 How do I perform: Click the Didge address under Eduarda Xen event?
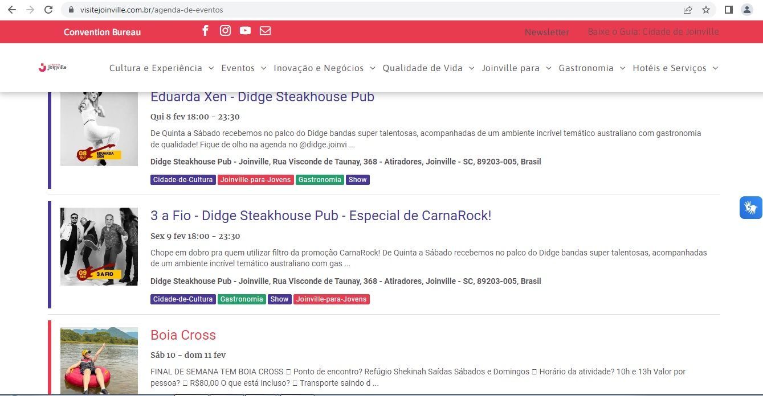pyautogui.click(x=346, y=162)
